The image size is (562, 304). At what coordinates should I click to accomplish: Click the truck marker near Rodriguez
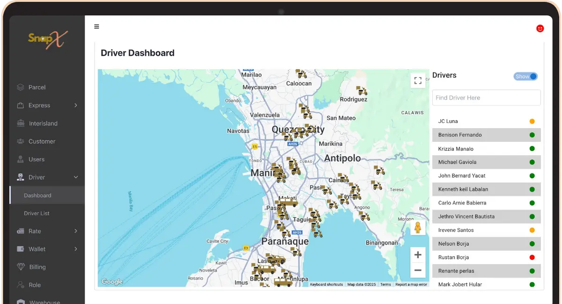pyautogui.click(x=361, y=90)
